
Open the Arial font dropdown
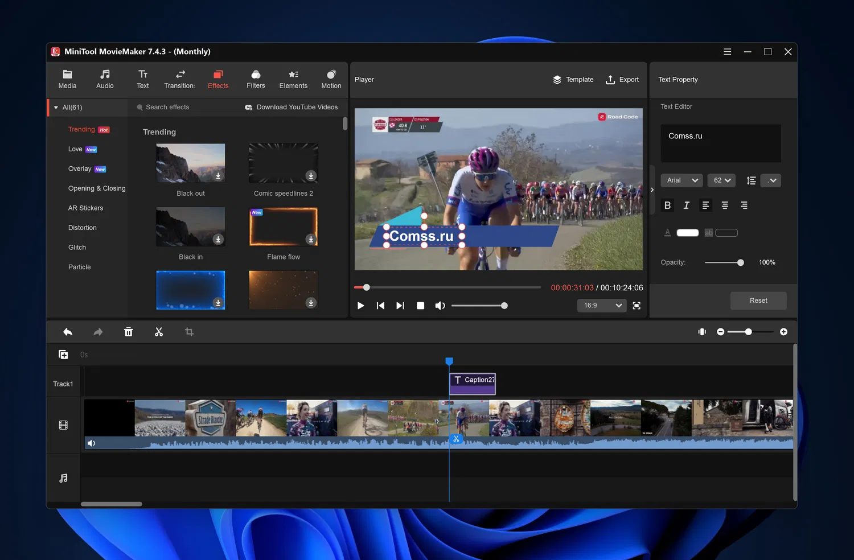click(x=681, y=180)
